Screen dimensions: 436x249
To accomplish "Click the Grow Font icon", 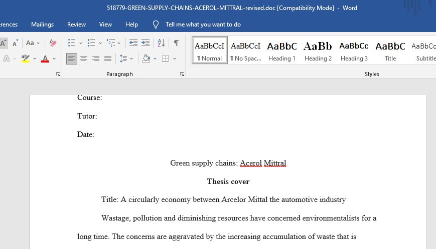I will pos(3,43).
